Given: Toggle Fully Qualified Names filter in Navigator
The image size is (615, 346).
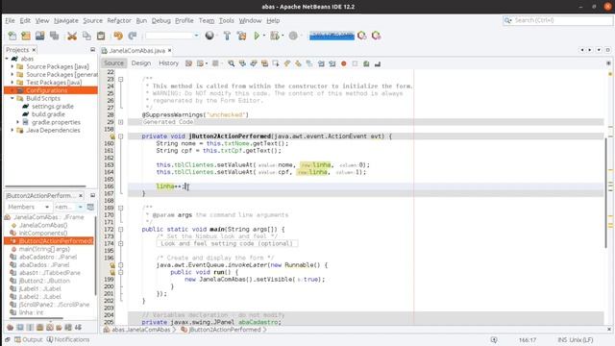Looking at the screenshot, I should pos(59,327).
